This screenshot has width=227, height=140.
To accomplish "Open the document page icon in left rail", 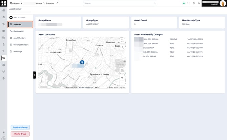I will [4, 45].
